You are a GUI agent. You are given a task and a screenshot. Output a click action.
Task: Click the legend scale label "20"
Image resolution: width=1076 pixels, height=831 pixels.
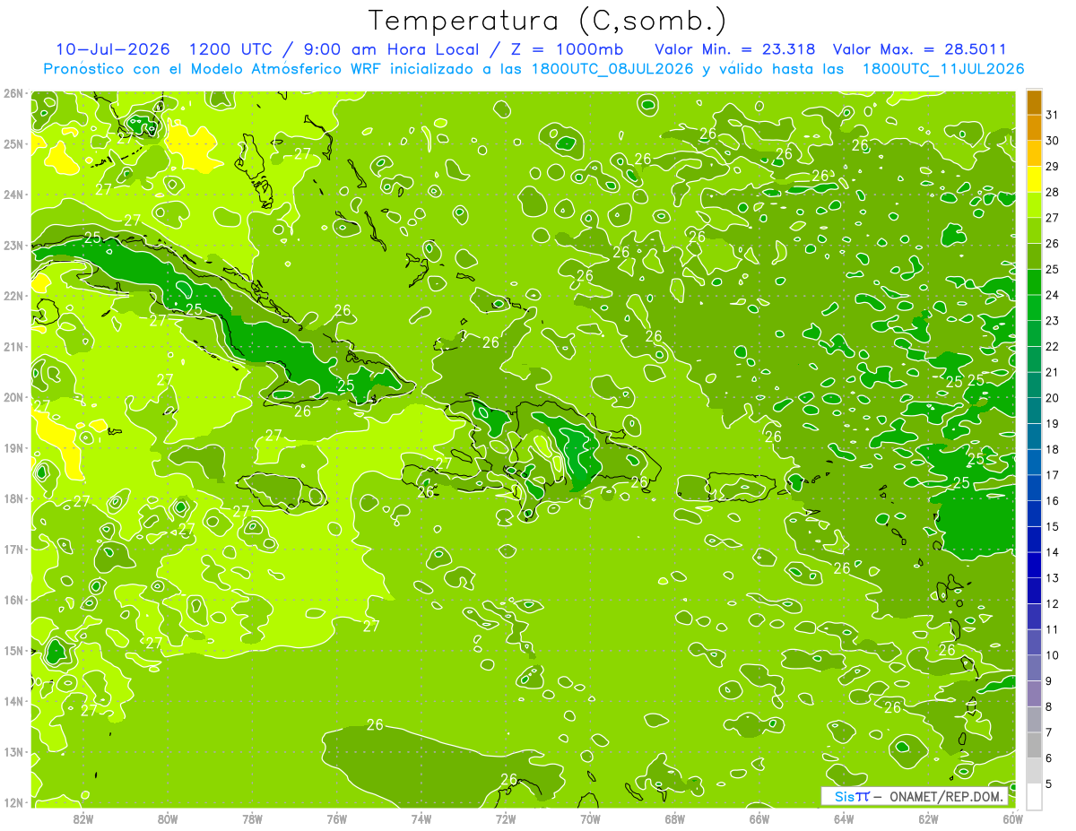pos(1053,399)
